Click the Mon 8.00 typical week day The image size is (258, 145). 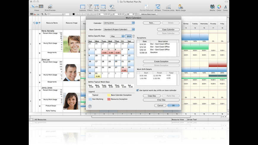click(x=98, y=86)
